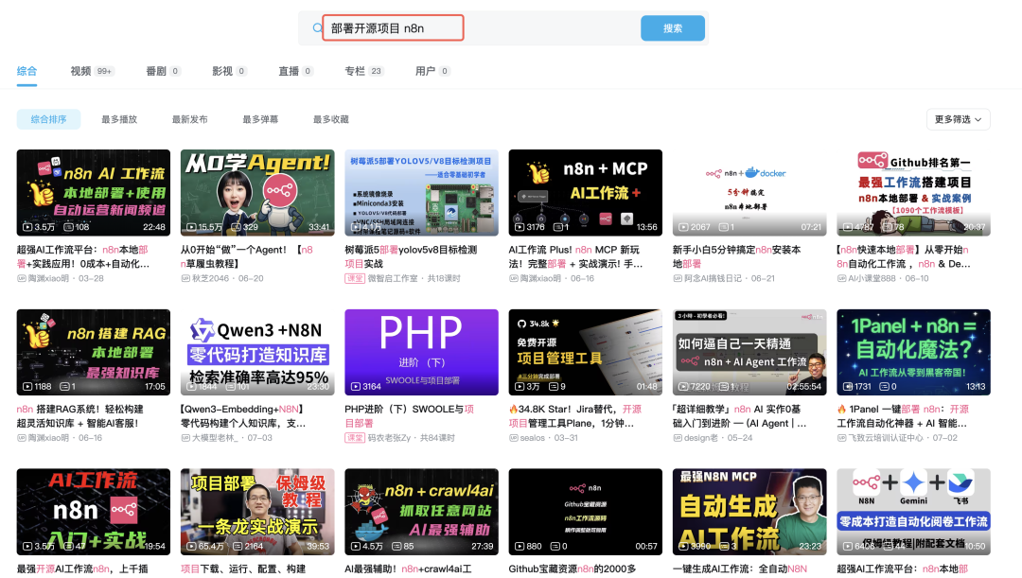
Task: Select the 最新发布 sort option
Action: pos(188,118)
